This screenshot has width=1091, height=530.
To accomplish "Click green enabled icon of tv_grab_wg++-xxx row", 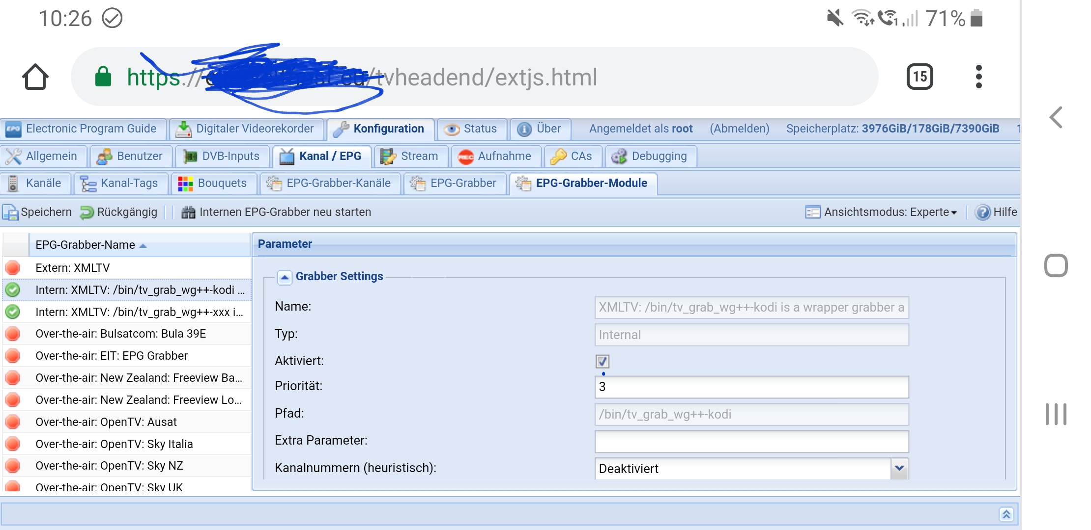I will pos(13,312).
